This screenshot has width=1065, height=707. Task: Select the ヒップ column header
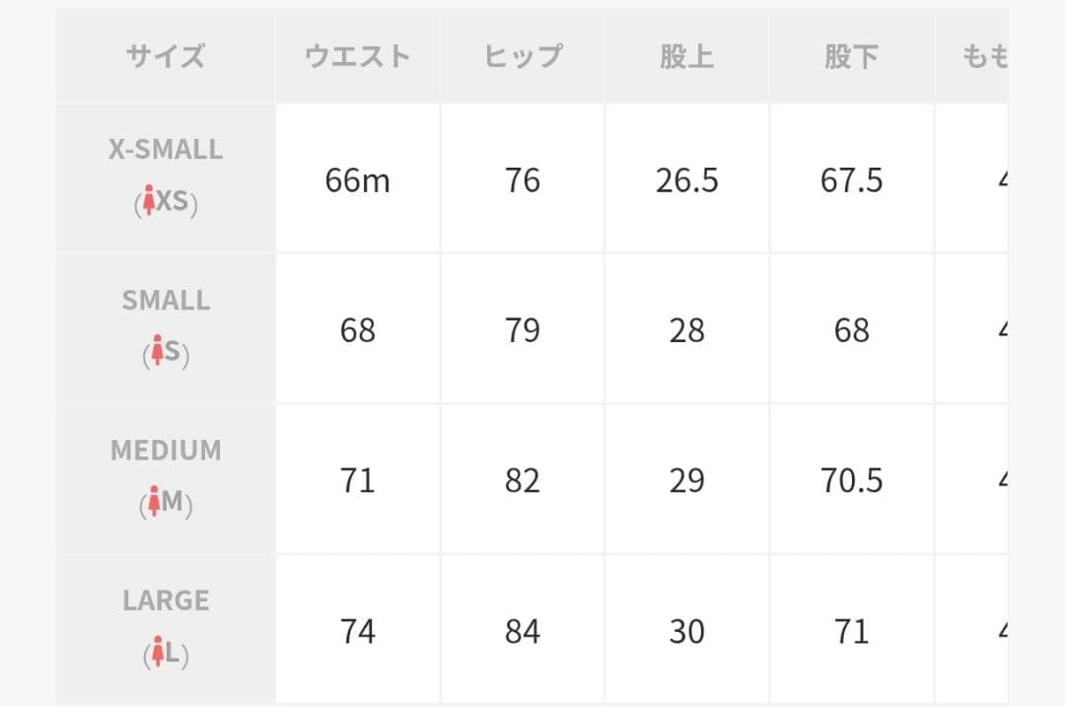(x=523, y=56)
